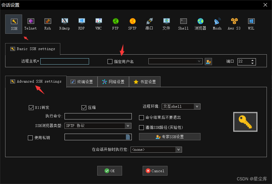Select the Aws S3 session icon
272x184 pixels.
click(x=234, y=24)
